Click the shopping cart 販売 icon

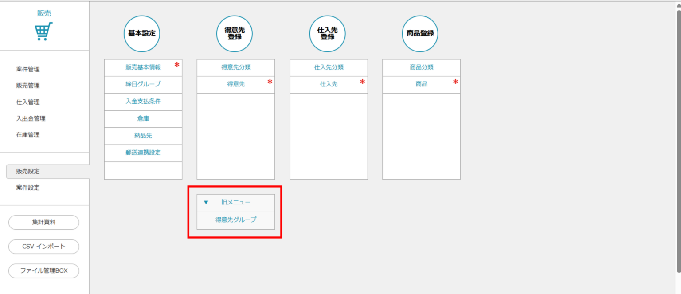(x=43, y=31)
